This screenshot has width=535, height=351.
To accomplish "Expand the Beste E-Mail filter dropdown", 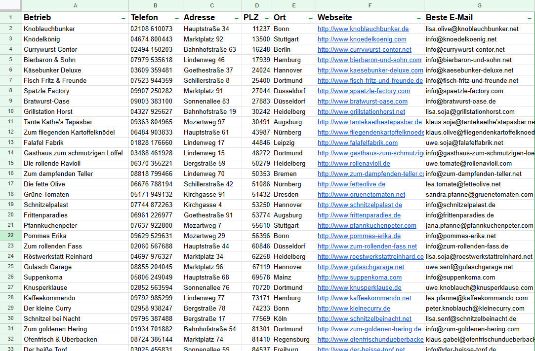I will pos(529,18).
